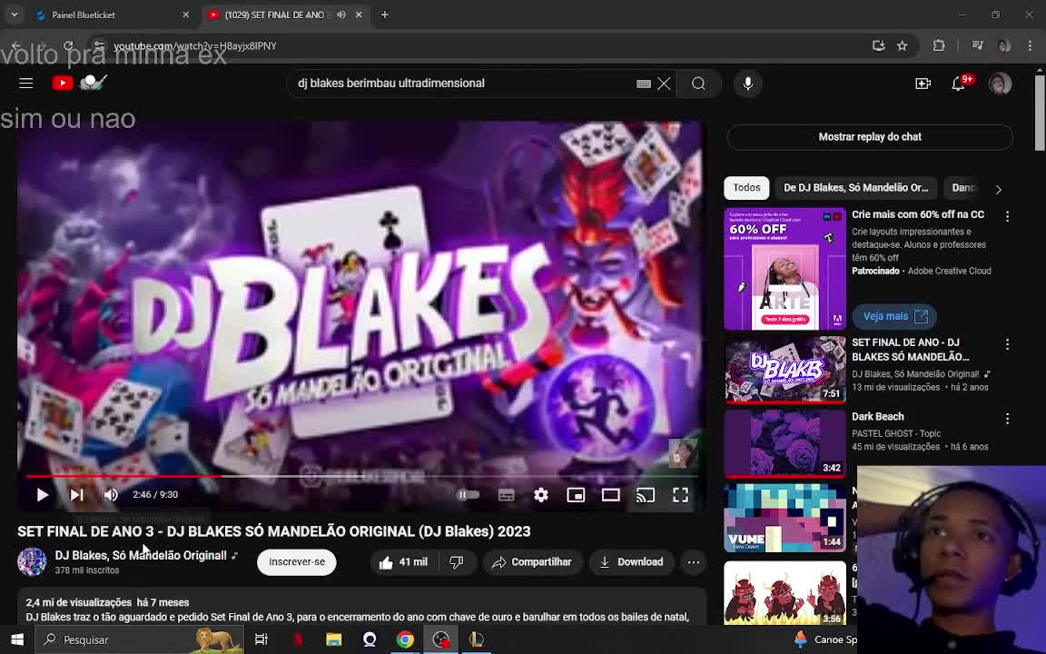Screen dimensions: 1046x654
Task: Select the SET FINAL DE ANO browser tab
Action: coord(275,15)
